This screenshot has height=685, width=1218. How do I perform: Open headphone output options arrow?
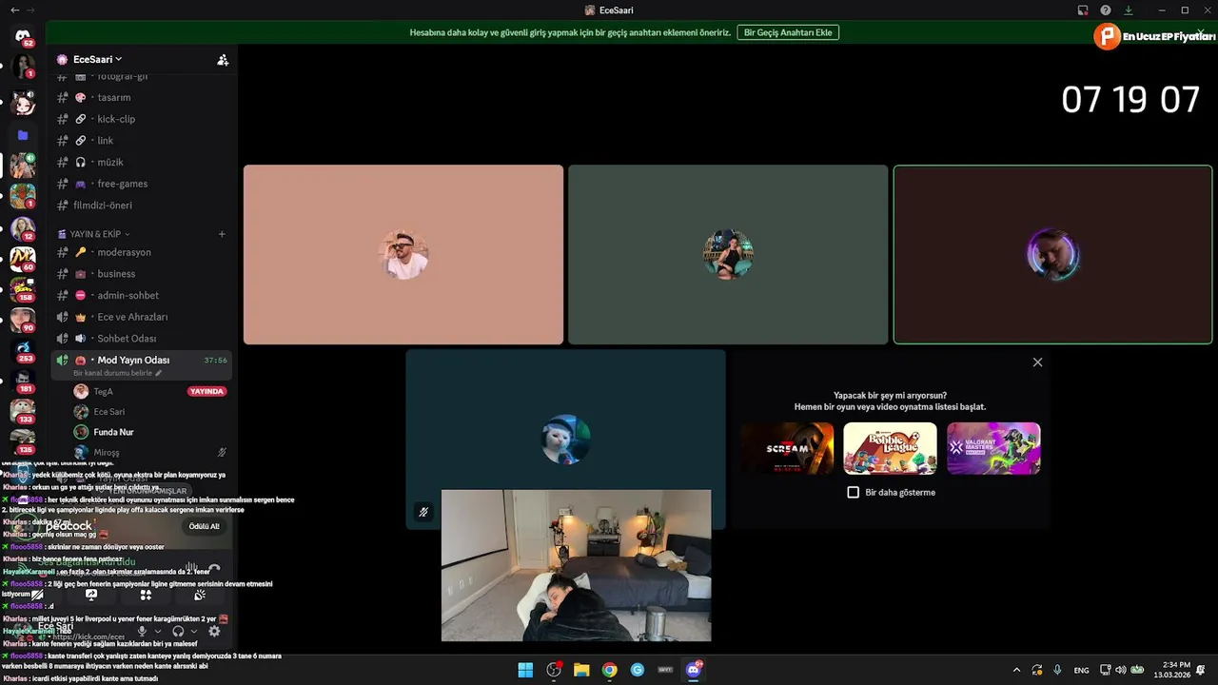pos(193,631)
